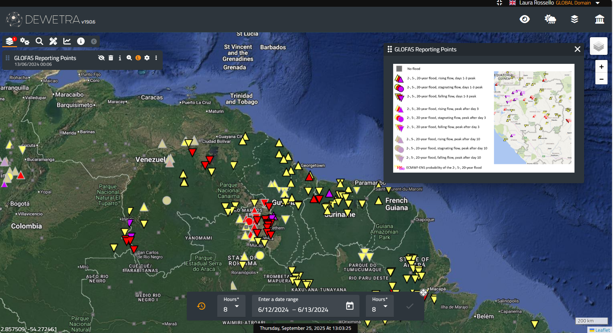Open the drawing and measure tools
613x333 pixels.
click(53, 41)
